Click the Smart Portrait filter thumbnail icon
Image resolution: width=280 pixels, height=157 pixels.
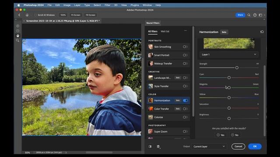(x=150, y=55)
